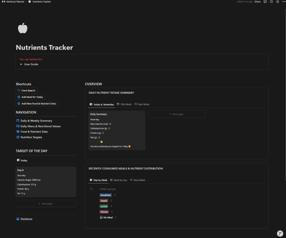The width and height of the screenshot is (286, 238).
Task: Click icon beside Daily Menu & Nutritional Values
Action: pyautogui.click(x=18, y=126)
